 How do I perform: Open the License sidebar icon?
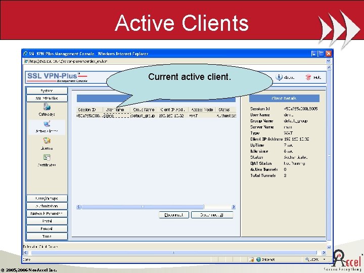47,141
